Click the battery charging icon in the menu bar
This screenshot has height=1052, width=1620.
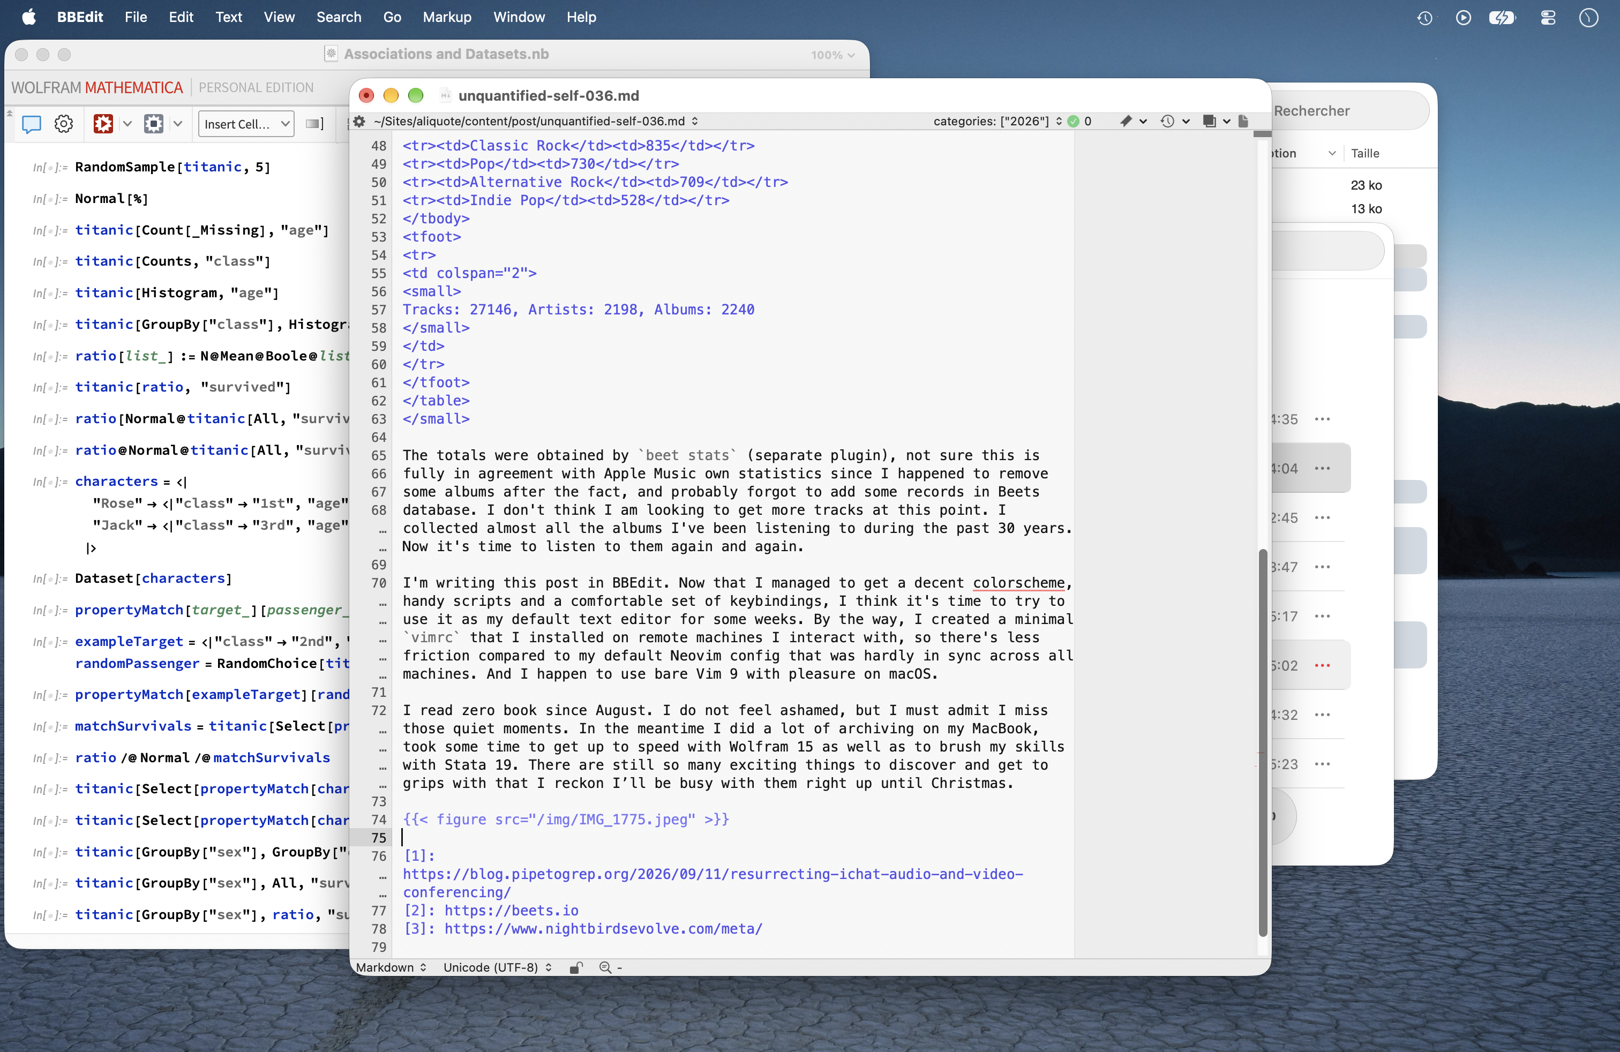click(x=1502, y=18)
